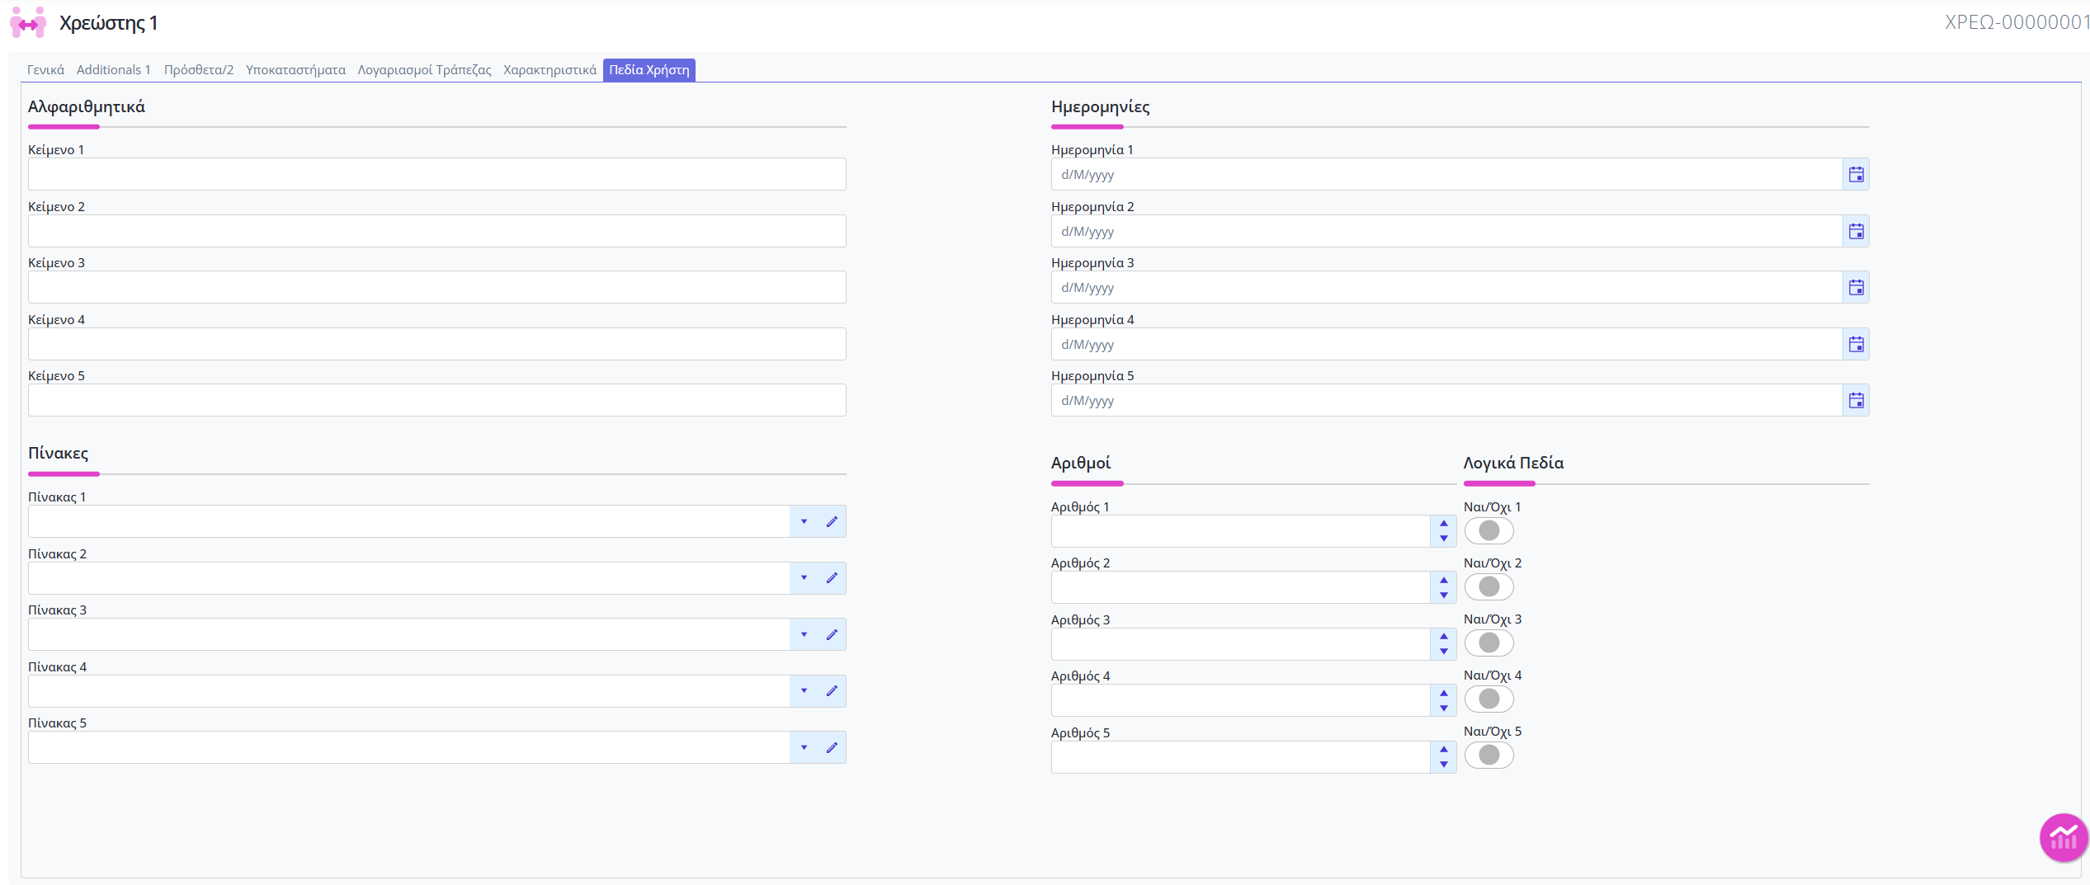Image resolution: width=2090 pixels, height=885 pixels.
Task: Click the record code ΧΡΕΩ-00000001
Action: click(2017, 22)
